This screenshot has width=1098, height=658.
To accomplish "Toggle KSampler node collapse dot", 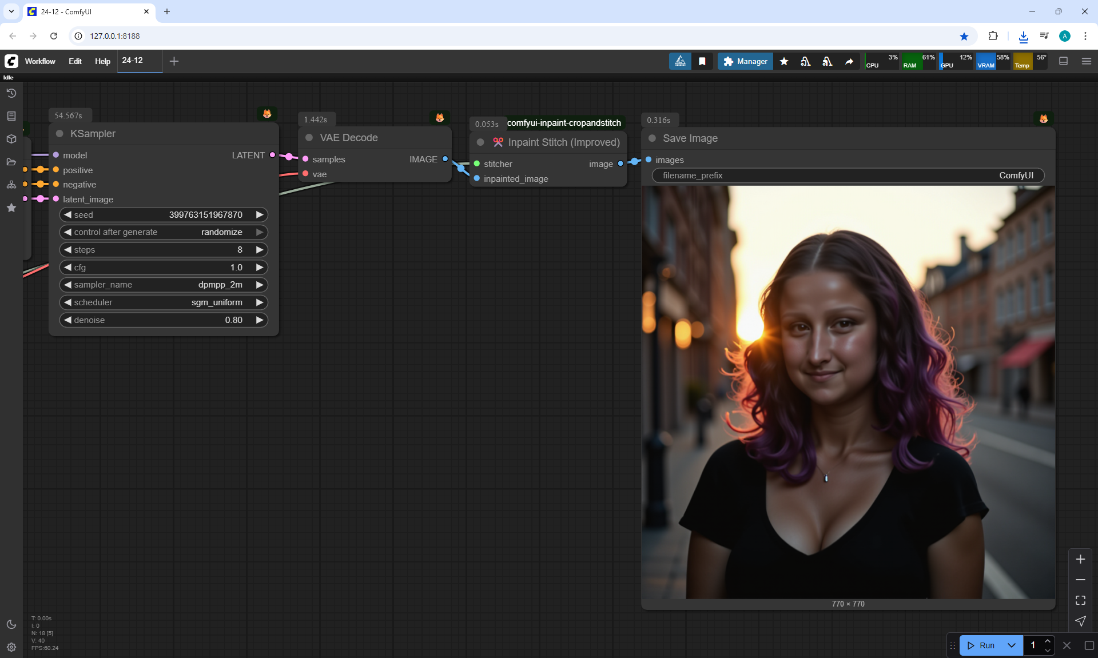I will pos(59,134).
